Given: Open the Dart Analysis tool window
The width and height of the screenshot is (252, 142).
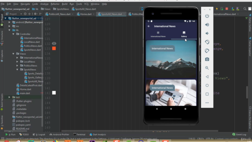Looking at the screenshot, I should click(98, 135).
